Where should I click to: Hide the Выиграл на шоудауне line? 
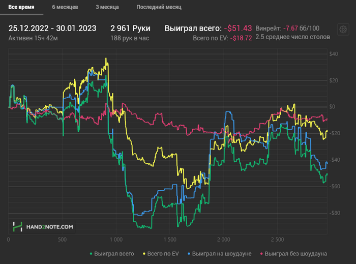(x=222, y=254)
